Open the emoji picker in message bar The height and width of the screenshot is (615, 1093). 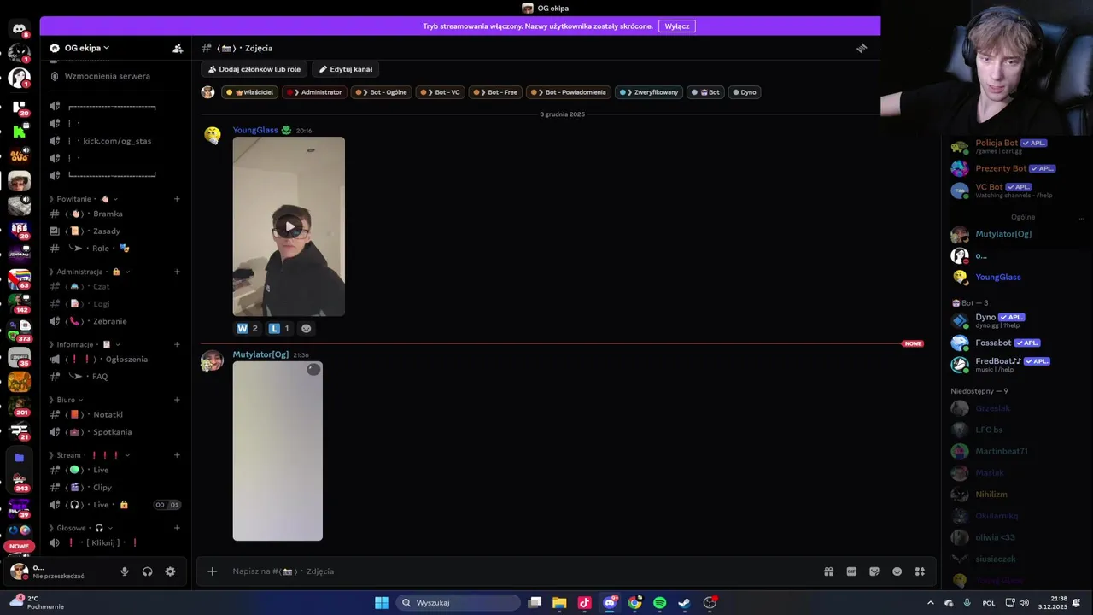897,571
